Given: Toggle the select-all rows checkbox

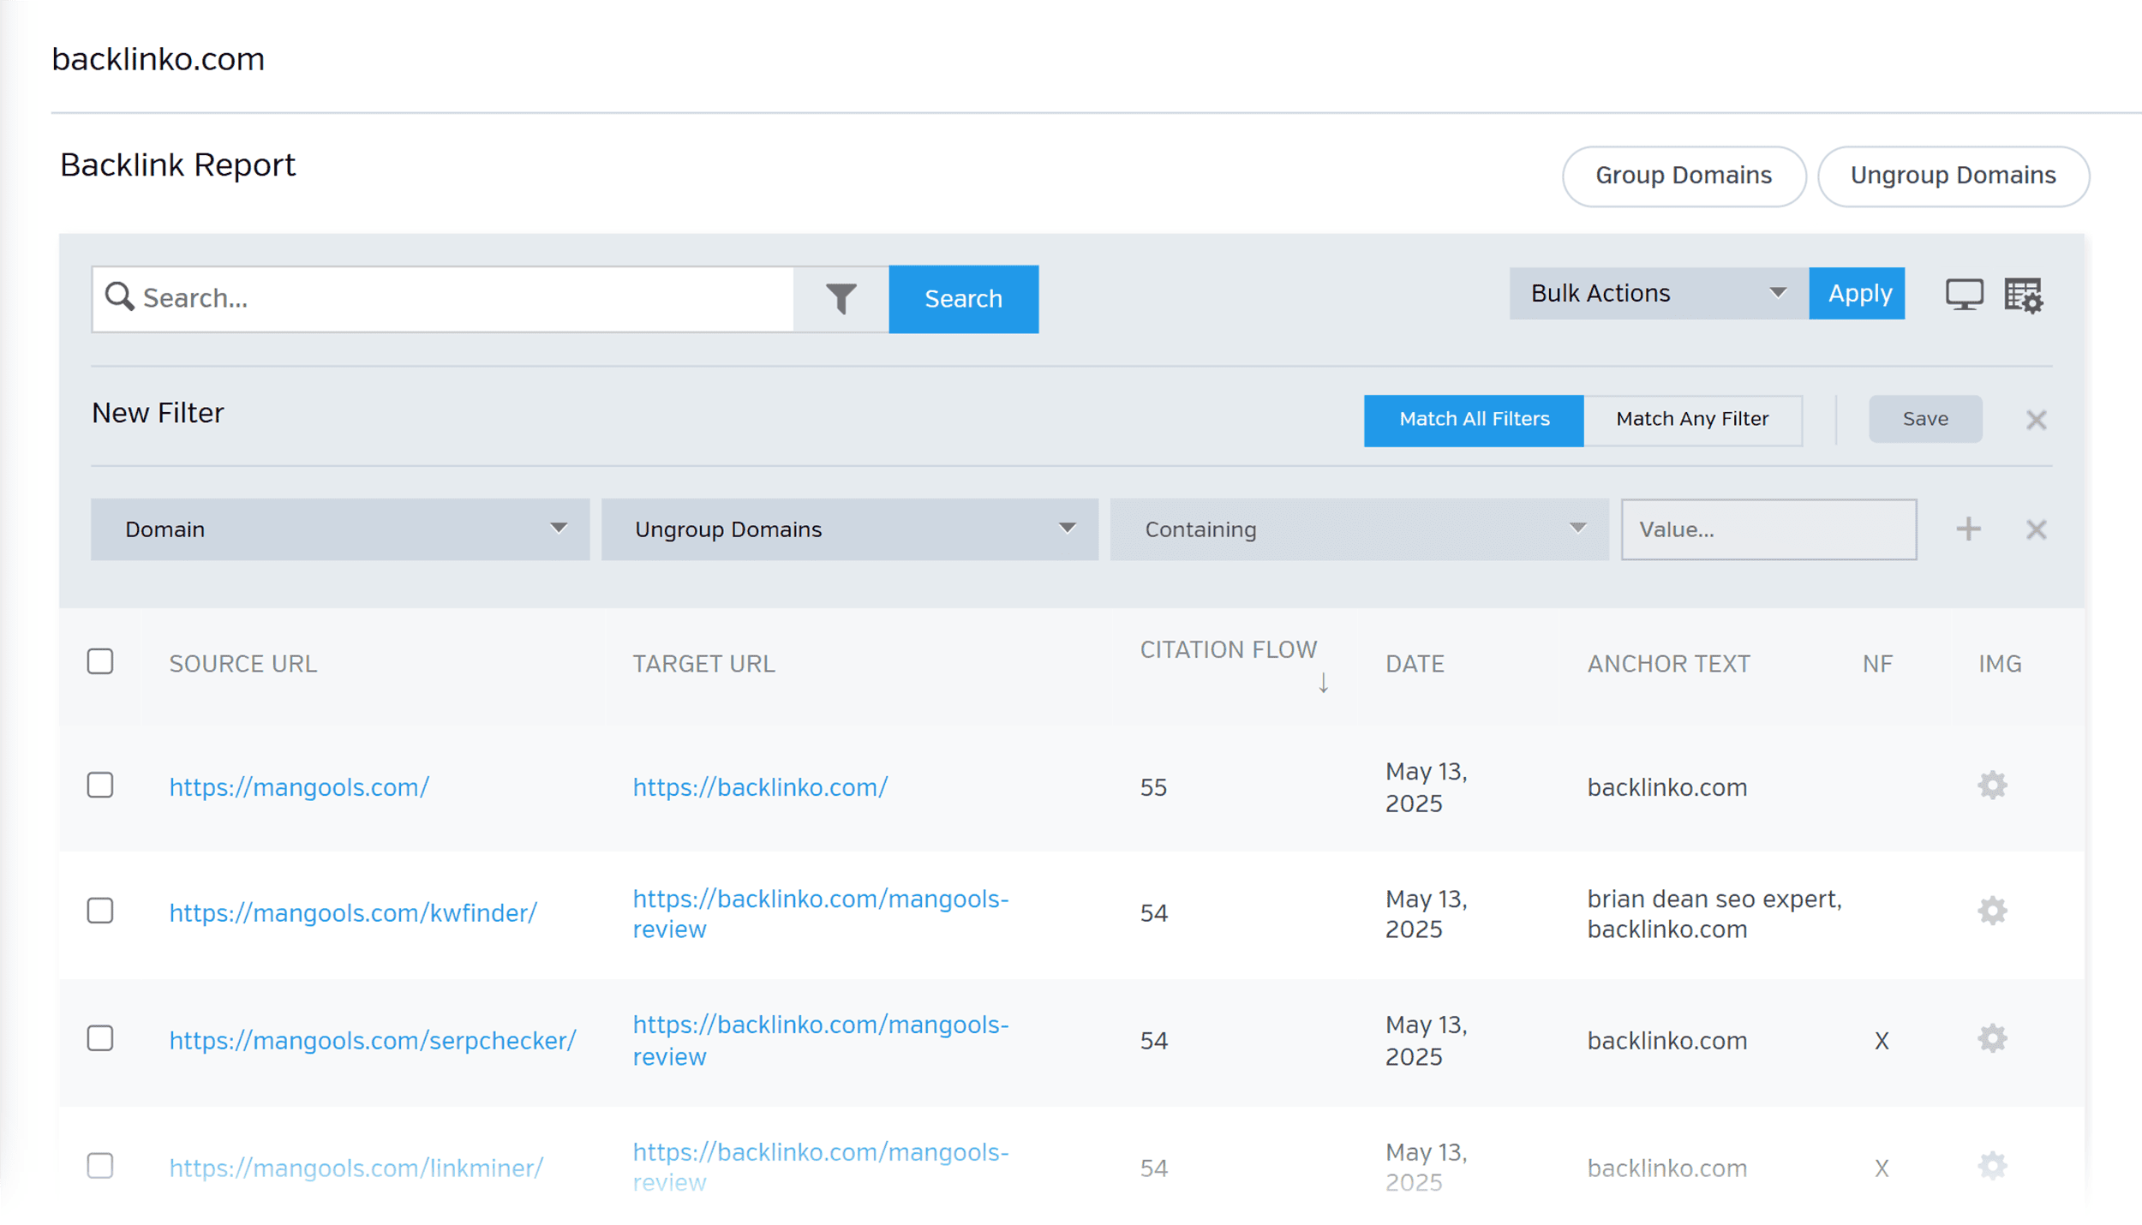Looking at the screenshot, I should point(100,661).
